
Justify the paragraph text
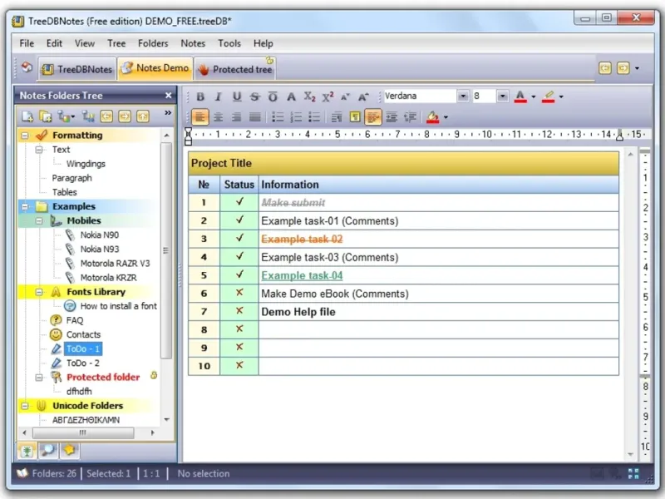coord(254,117)
